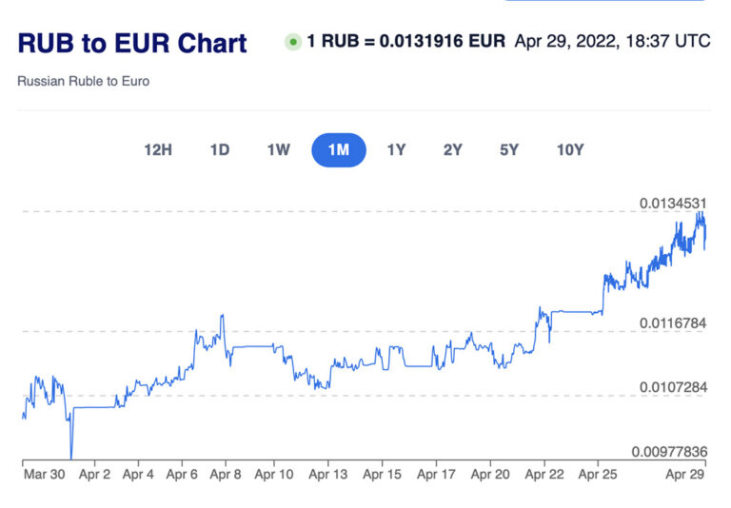Click the Mar 30 date label
731x508 pixels.
[x=42, y=473]
